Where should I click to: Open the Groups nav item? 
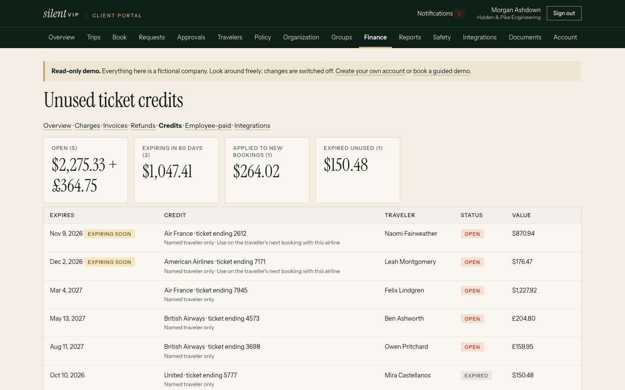pyautogui.click(x=342, y=37)
